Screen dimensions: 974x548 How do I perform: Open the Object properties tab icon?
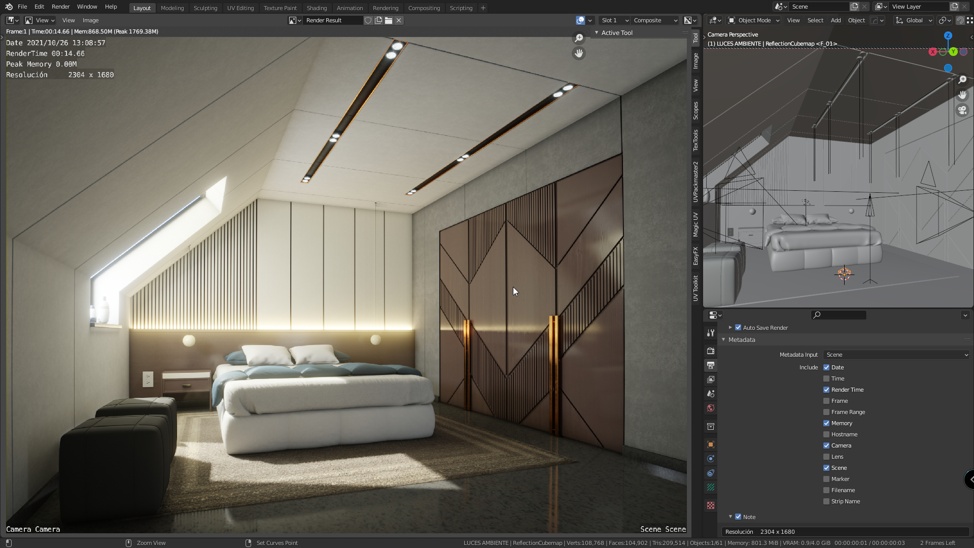pyautogui.click(x=711, y=445)
